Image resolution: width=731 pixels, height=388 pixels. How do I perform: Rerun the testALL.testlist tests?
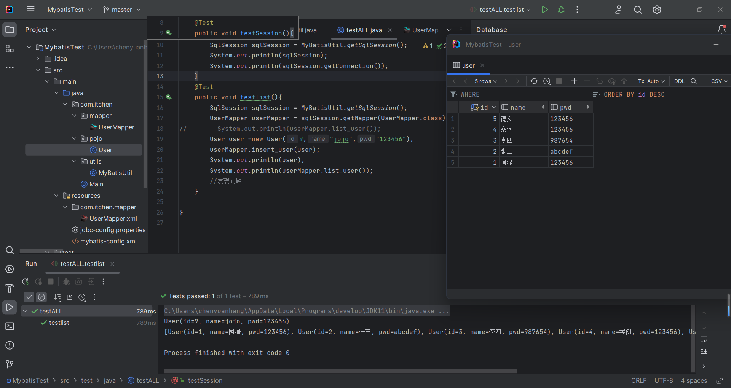point(26,281)
